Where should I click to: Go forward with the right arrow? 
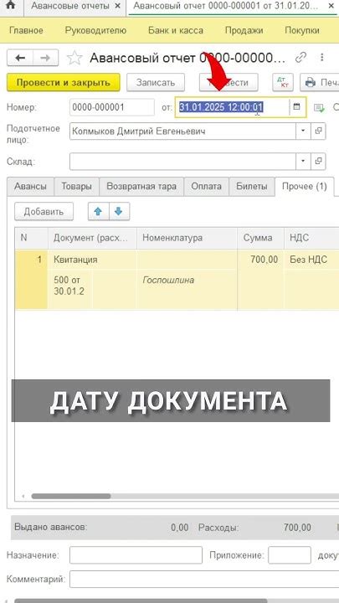click(45, 58)
